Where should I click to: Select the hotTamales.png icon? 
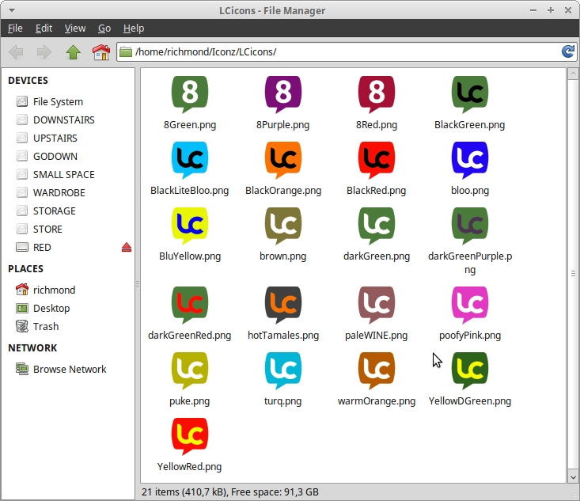283,306
